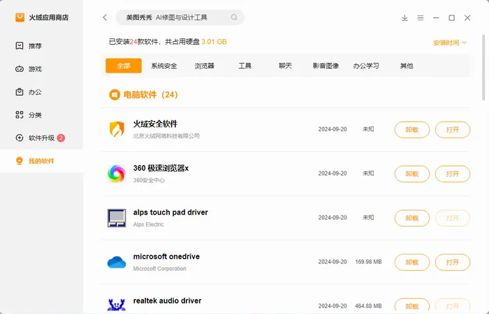
Task: Click disabled 打开 for alps touch pad driver
Action: (453, 218)
